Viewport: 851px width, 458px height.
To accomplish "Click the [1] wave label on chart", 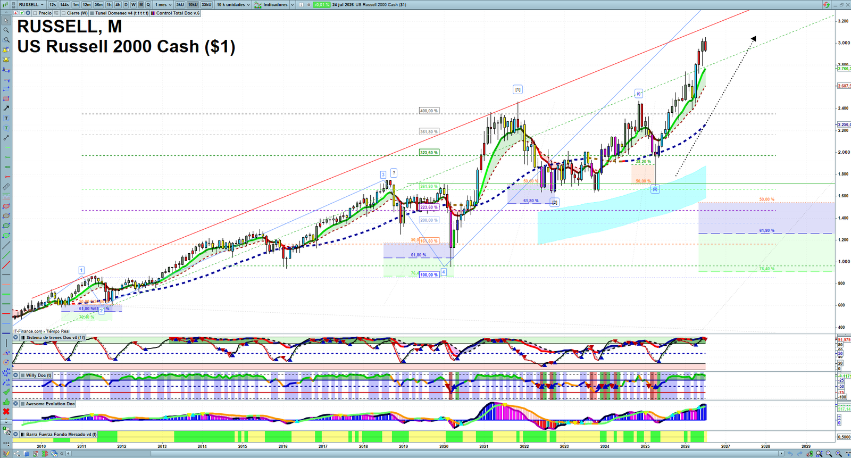I will point(518,89).
